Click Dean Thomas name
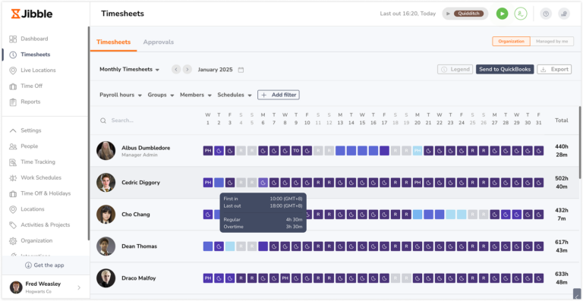This screenshot has width=583, height=301. (139, 246)
